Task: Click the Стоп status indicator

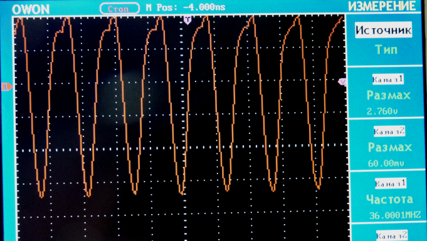Action: tap(120, 8)
